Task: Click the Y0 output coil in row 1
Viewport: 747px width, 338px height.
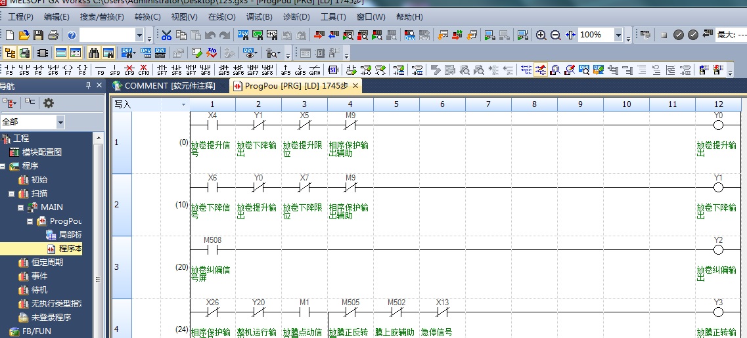Action: [717, 125]
